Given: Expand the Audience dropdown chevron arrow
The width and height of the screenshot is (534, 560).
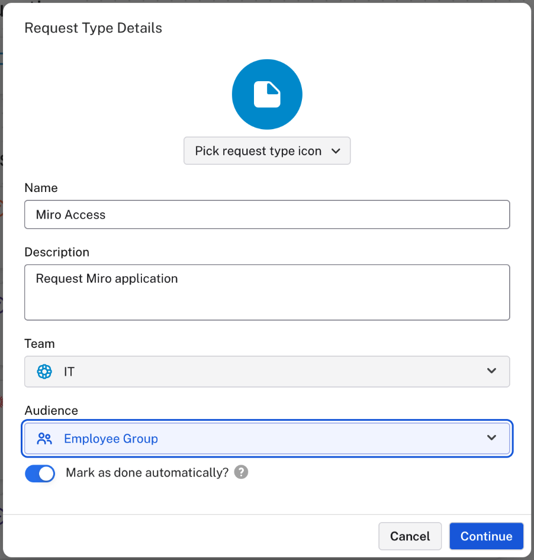Looking at the screenshot, I should click(491, 438).
